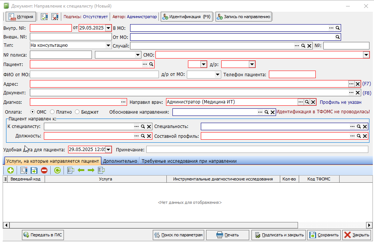The height and width of the screenshot is (242, 374).
Task: Click the green left arrow icon
Action: tap(81, 170)
